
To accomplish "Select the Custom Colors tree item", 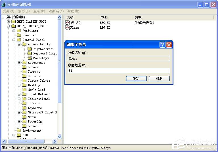I will 39,81.
